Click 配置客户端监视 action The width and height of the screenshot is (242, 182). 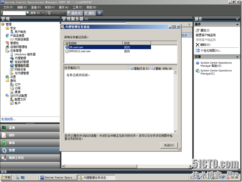[x=206, y=35]
